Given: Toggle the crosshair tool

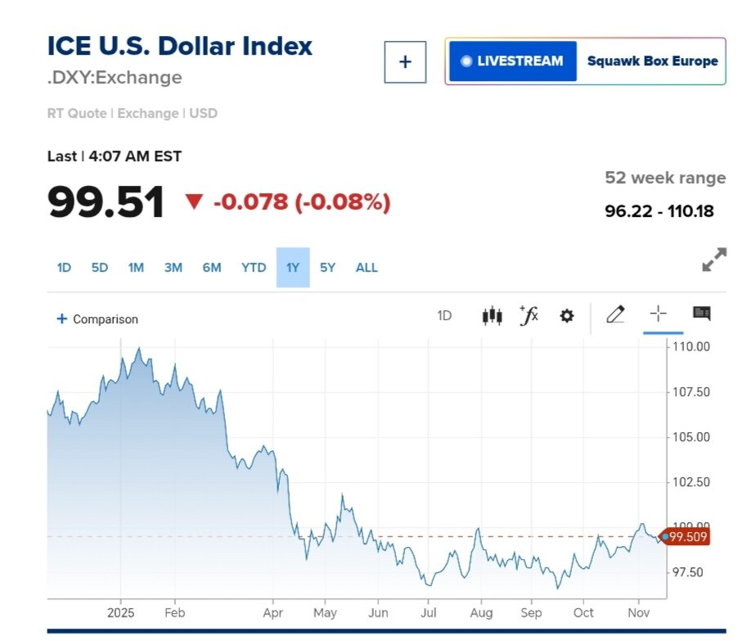Looking at the screenshot, I should click(x=659, y=314).
